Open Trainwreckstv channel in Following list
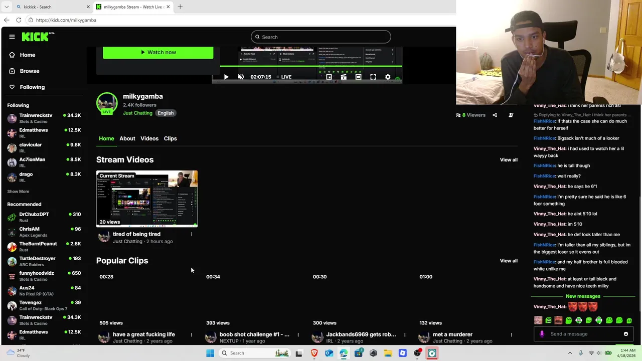 pyautogui.click(x=44, y=118)
